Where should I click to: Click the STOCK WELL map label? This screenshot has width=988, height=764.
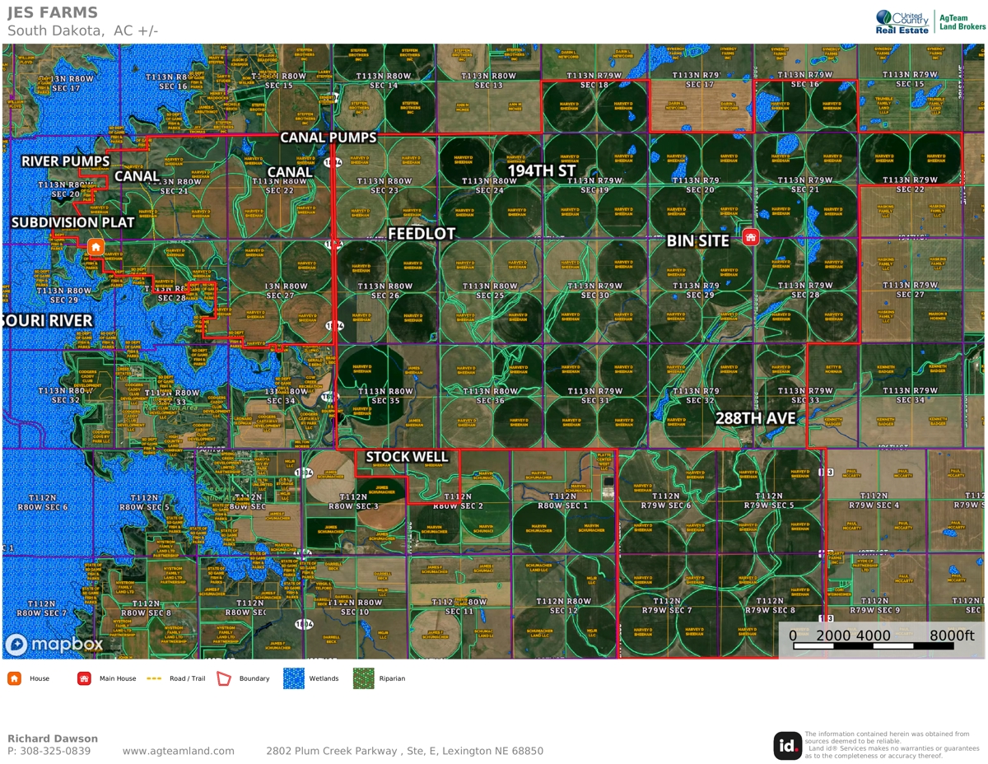point(407,456)
